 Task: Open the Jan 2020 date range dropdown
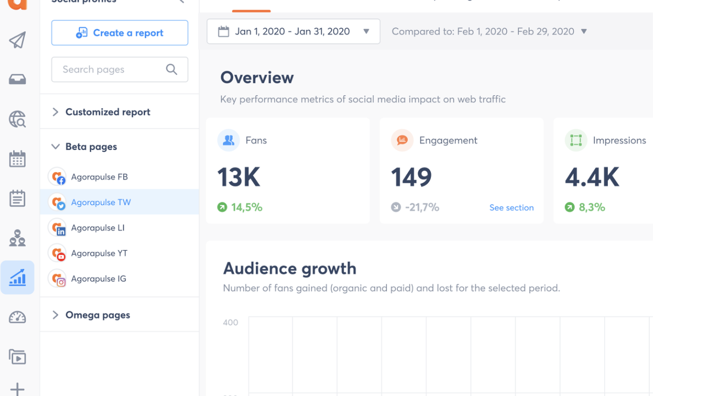(293, 32)
